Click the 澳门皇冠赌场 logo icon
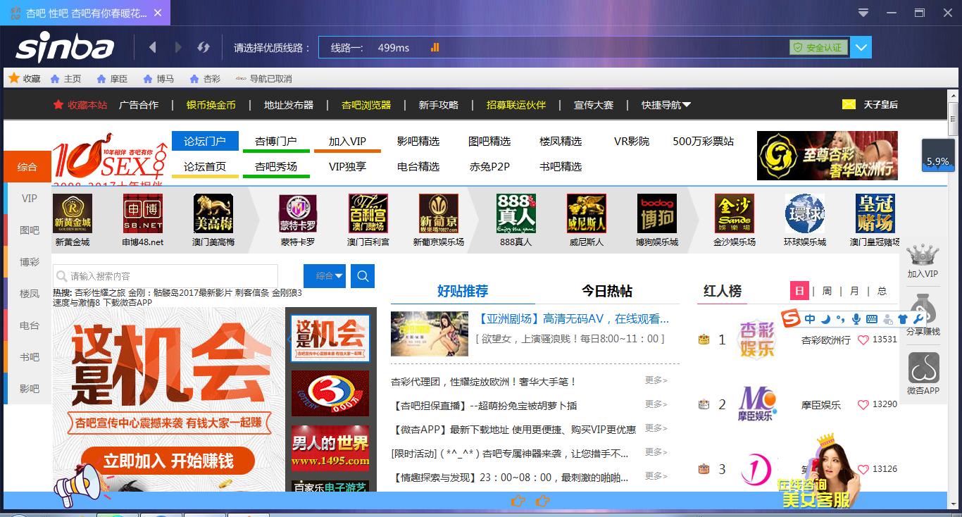 [875, 213]
